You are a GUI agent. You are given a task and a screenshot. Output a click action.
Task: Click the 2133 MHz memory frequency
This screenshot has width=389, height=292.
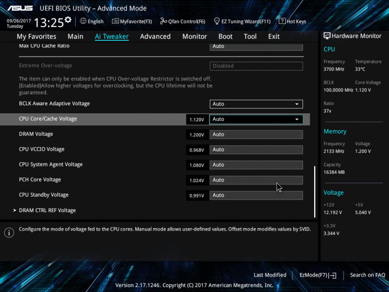pos(334,151)
